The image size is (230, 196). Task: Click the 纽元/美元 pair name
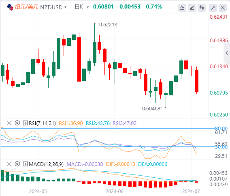click(27, 7)
